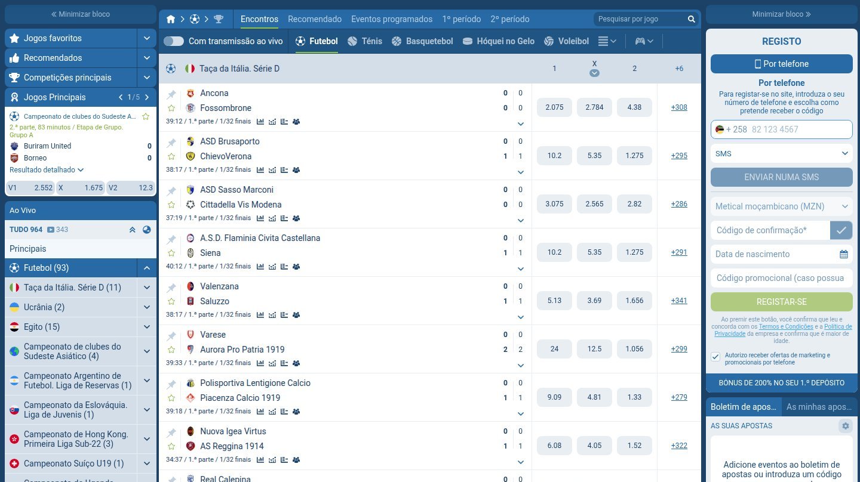The height and width of the screenshot is (482, 860).
Task: Collapse all with double chevron icon
Action: (x=133, y=230)
